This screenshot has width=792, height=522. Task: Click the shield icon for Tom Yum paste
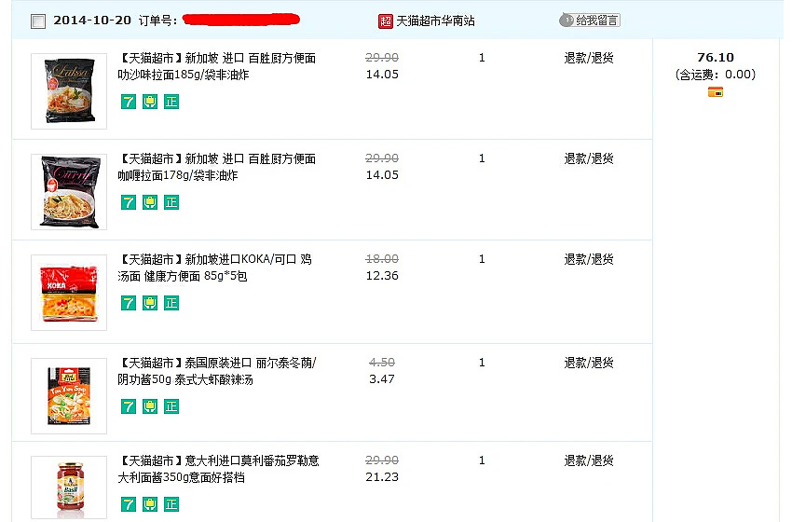pyautogui.click(x=149, y=406)
